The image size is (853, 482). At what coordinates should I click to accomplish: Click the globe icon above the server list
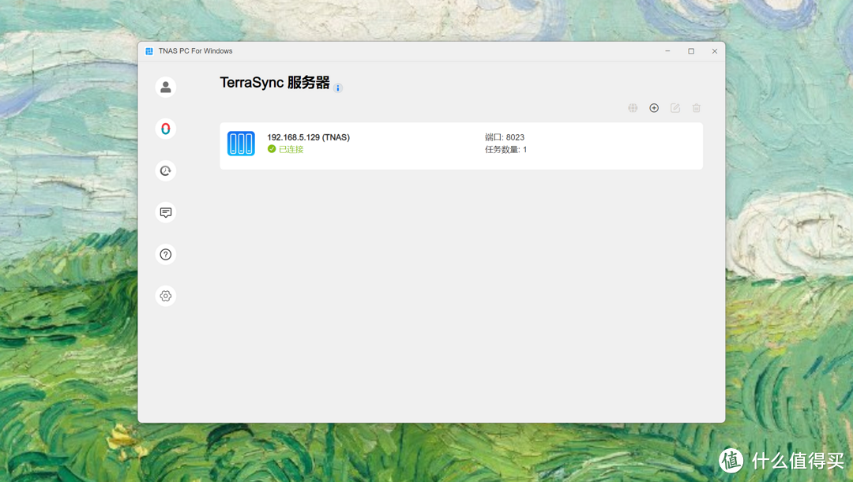click(x=633, y=107)
